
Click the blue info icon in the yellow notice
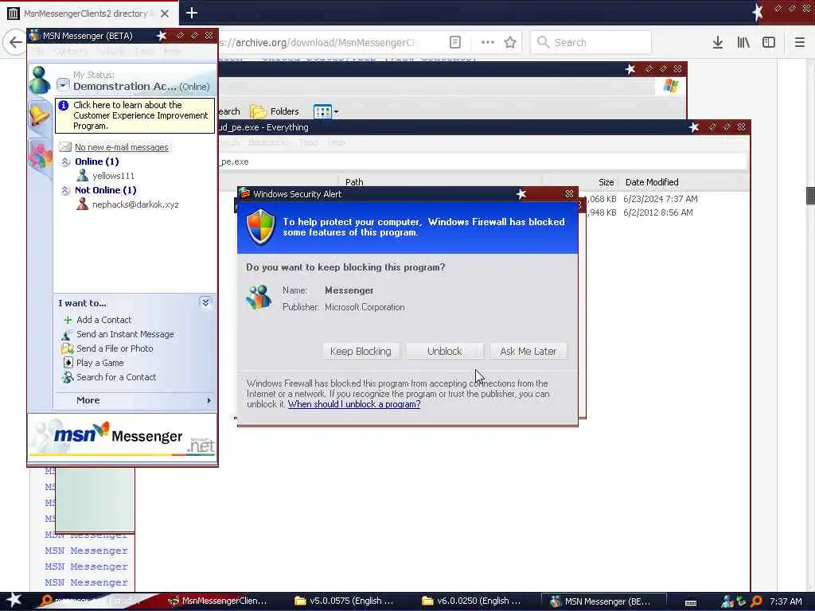pyautogui.click(x=64, y=106)
